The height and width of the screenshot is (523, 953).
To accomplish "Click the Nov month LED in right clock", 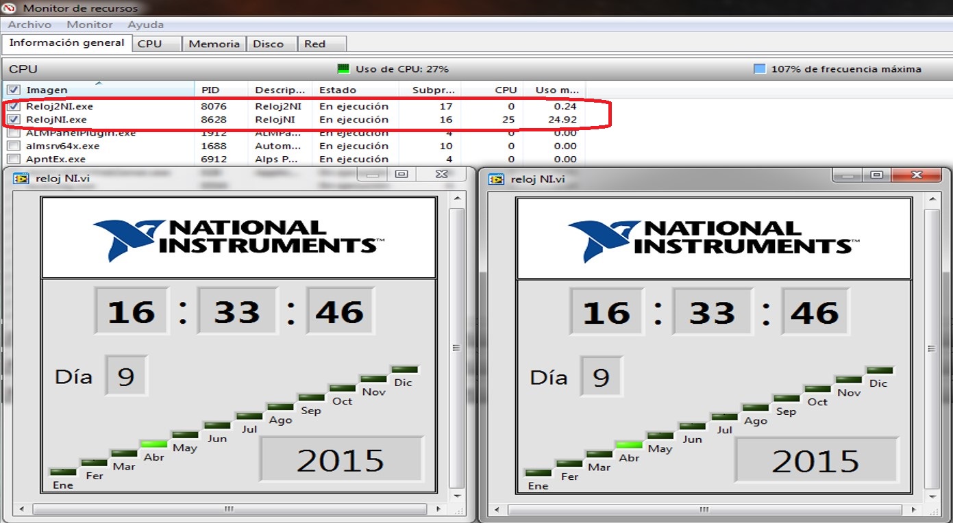I will [x=849, y=379].
